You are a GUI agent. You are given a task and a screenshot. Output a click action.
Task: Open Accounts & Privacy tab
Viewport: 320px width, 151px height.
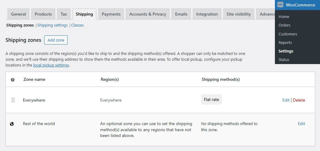[x=148, y=14]
